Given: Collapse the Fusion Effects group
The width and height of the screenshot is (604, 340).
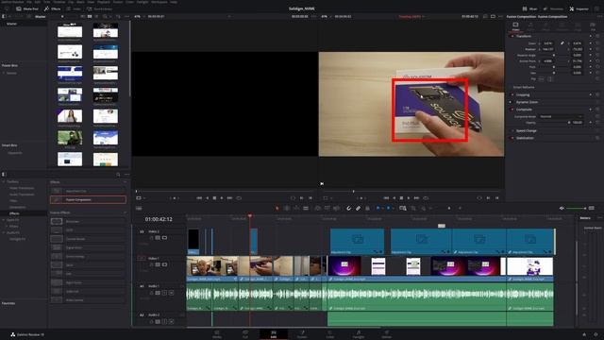Looking at the screenshot, I should pos(125,212).
